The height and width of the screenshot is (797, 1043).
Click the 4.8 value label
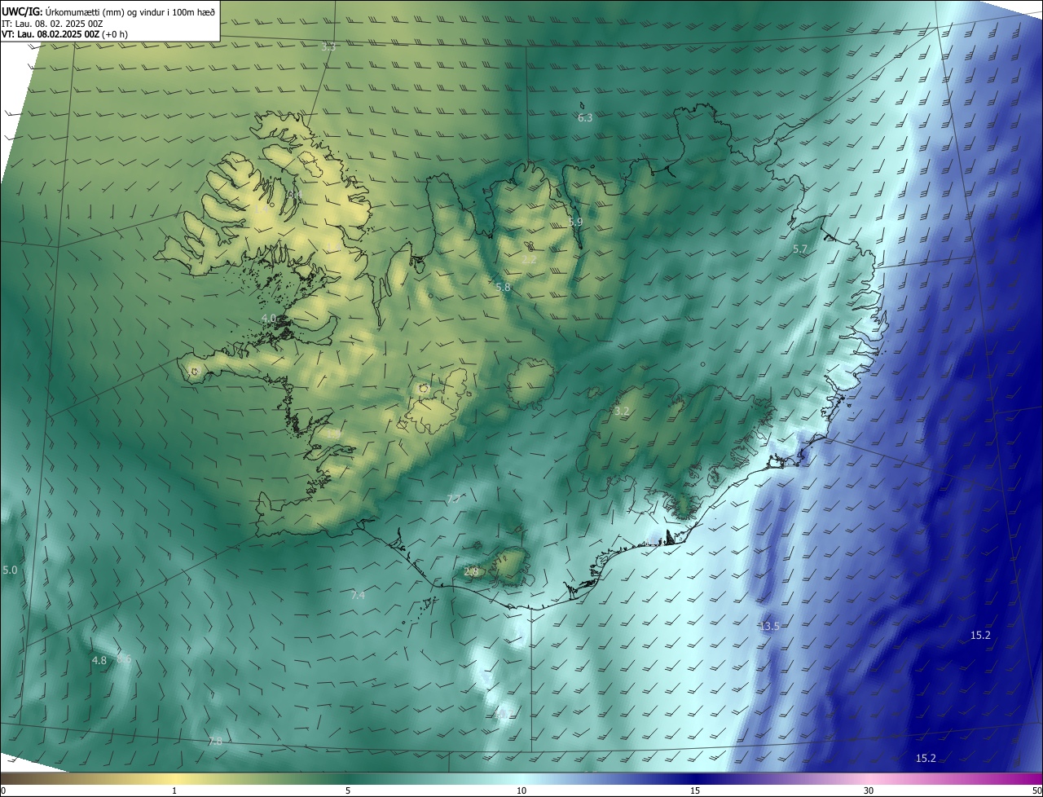[99, 660]
